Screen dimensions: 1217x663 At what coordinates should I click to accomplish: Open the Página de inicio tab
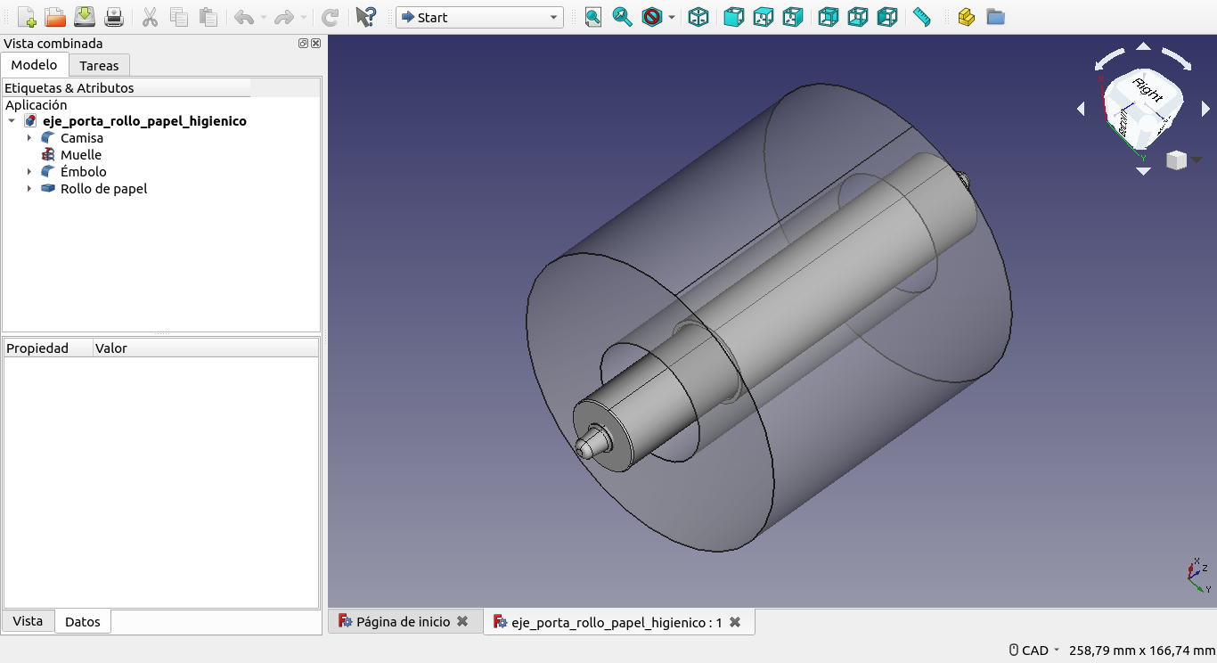point(403,622)
